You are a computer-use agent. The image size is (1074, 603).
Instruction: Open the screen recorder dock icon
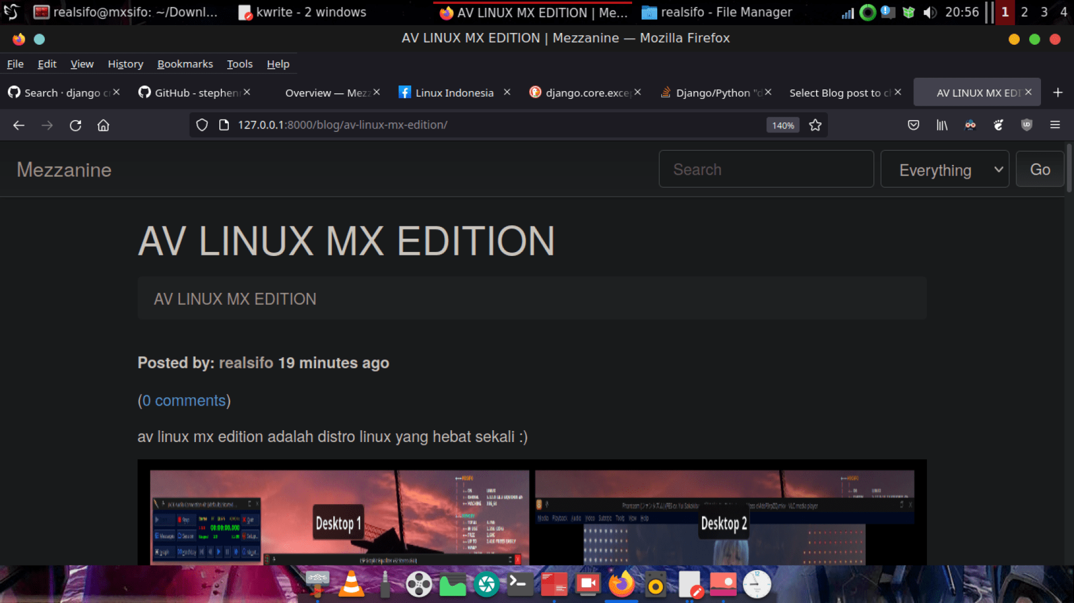(588, 584)
